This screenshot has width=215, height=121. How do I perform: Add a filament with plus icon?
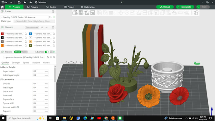pos(42,27)
